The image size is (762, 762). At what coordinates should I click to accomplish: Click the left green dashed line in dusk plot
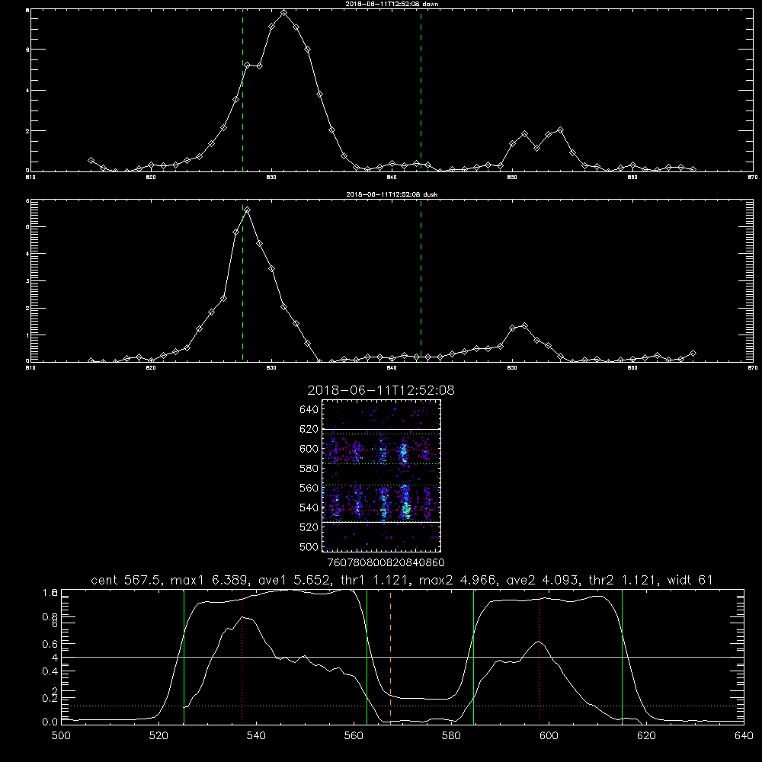tap(242, 281)
